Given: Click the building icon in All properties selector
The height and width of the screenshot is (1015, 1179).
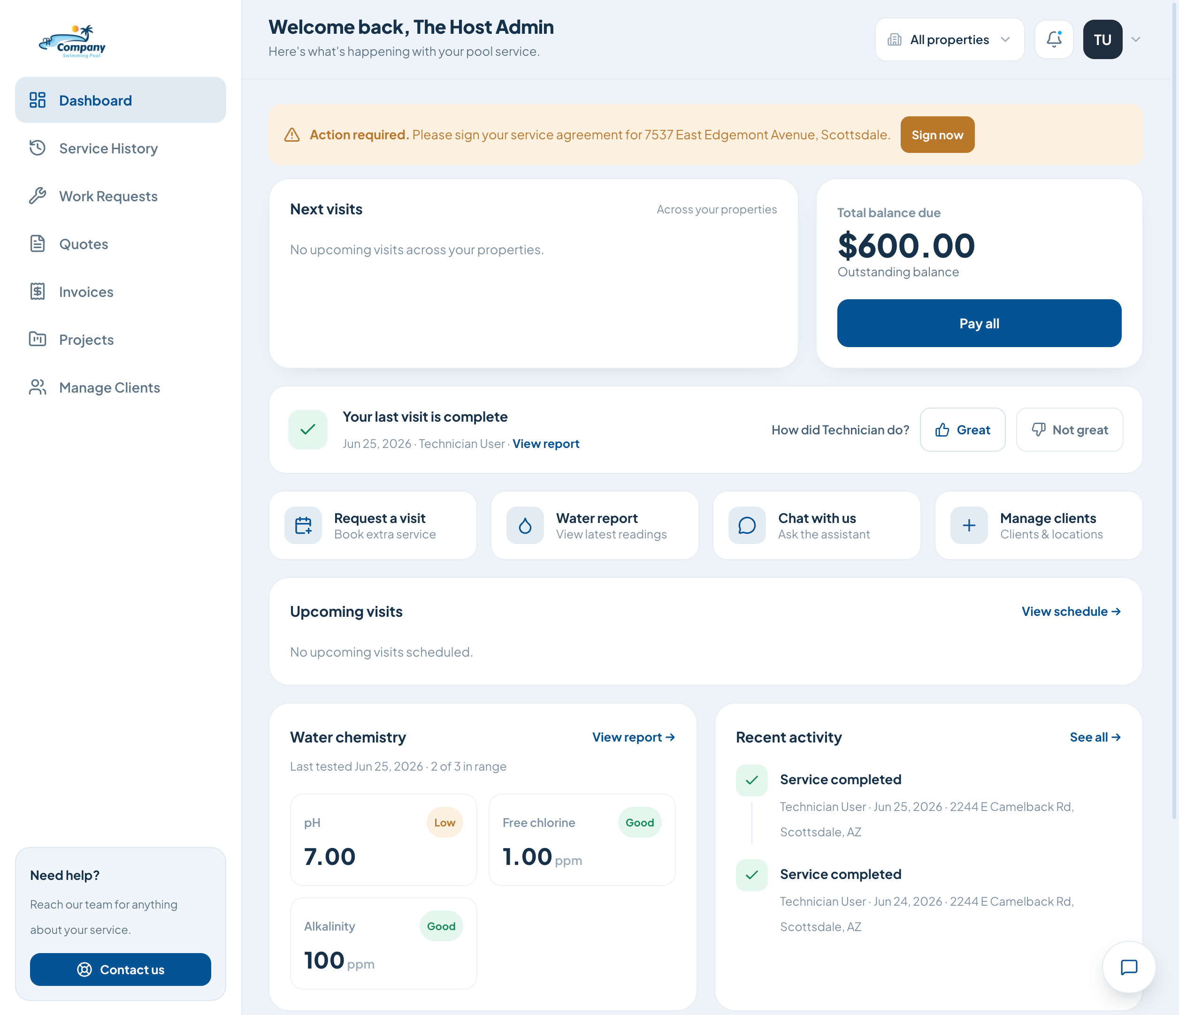Looking at the screenshot, I should pos(895,39).
